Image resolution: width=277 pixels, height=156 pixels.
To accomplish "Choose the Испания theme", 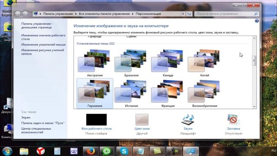I will [132, 94].
